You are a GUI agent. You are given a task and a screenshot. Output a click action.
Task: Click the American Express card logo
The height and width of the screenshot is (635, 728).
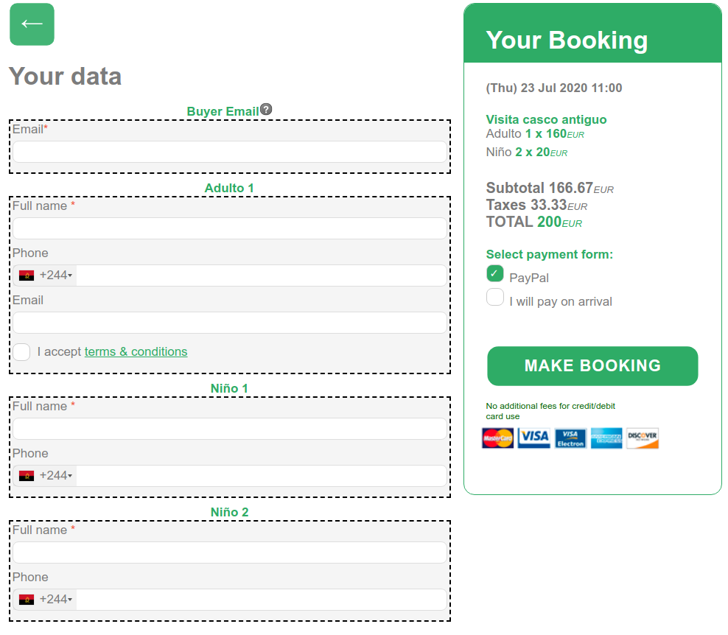click(x=606, y=438)
